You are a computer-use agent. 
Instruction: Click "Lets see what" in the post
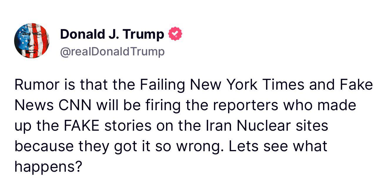(278, 146)
